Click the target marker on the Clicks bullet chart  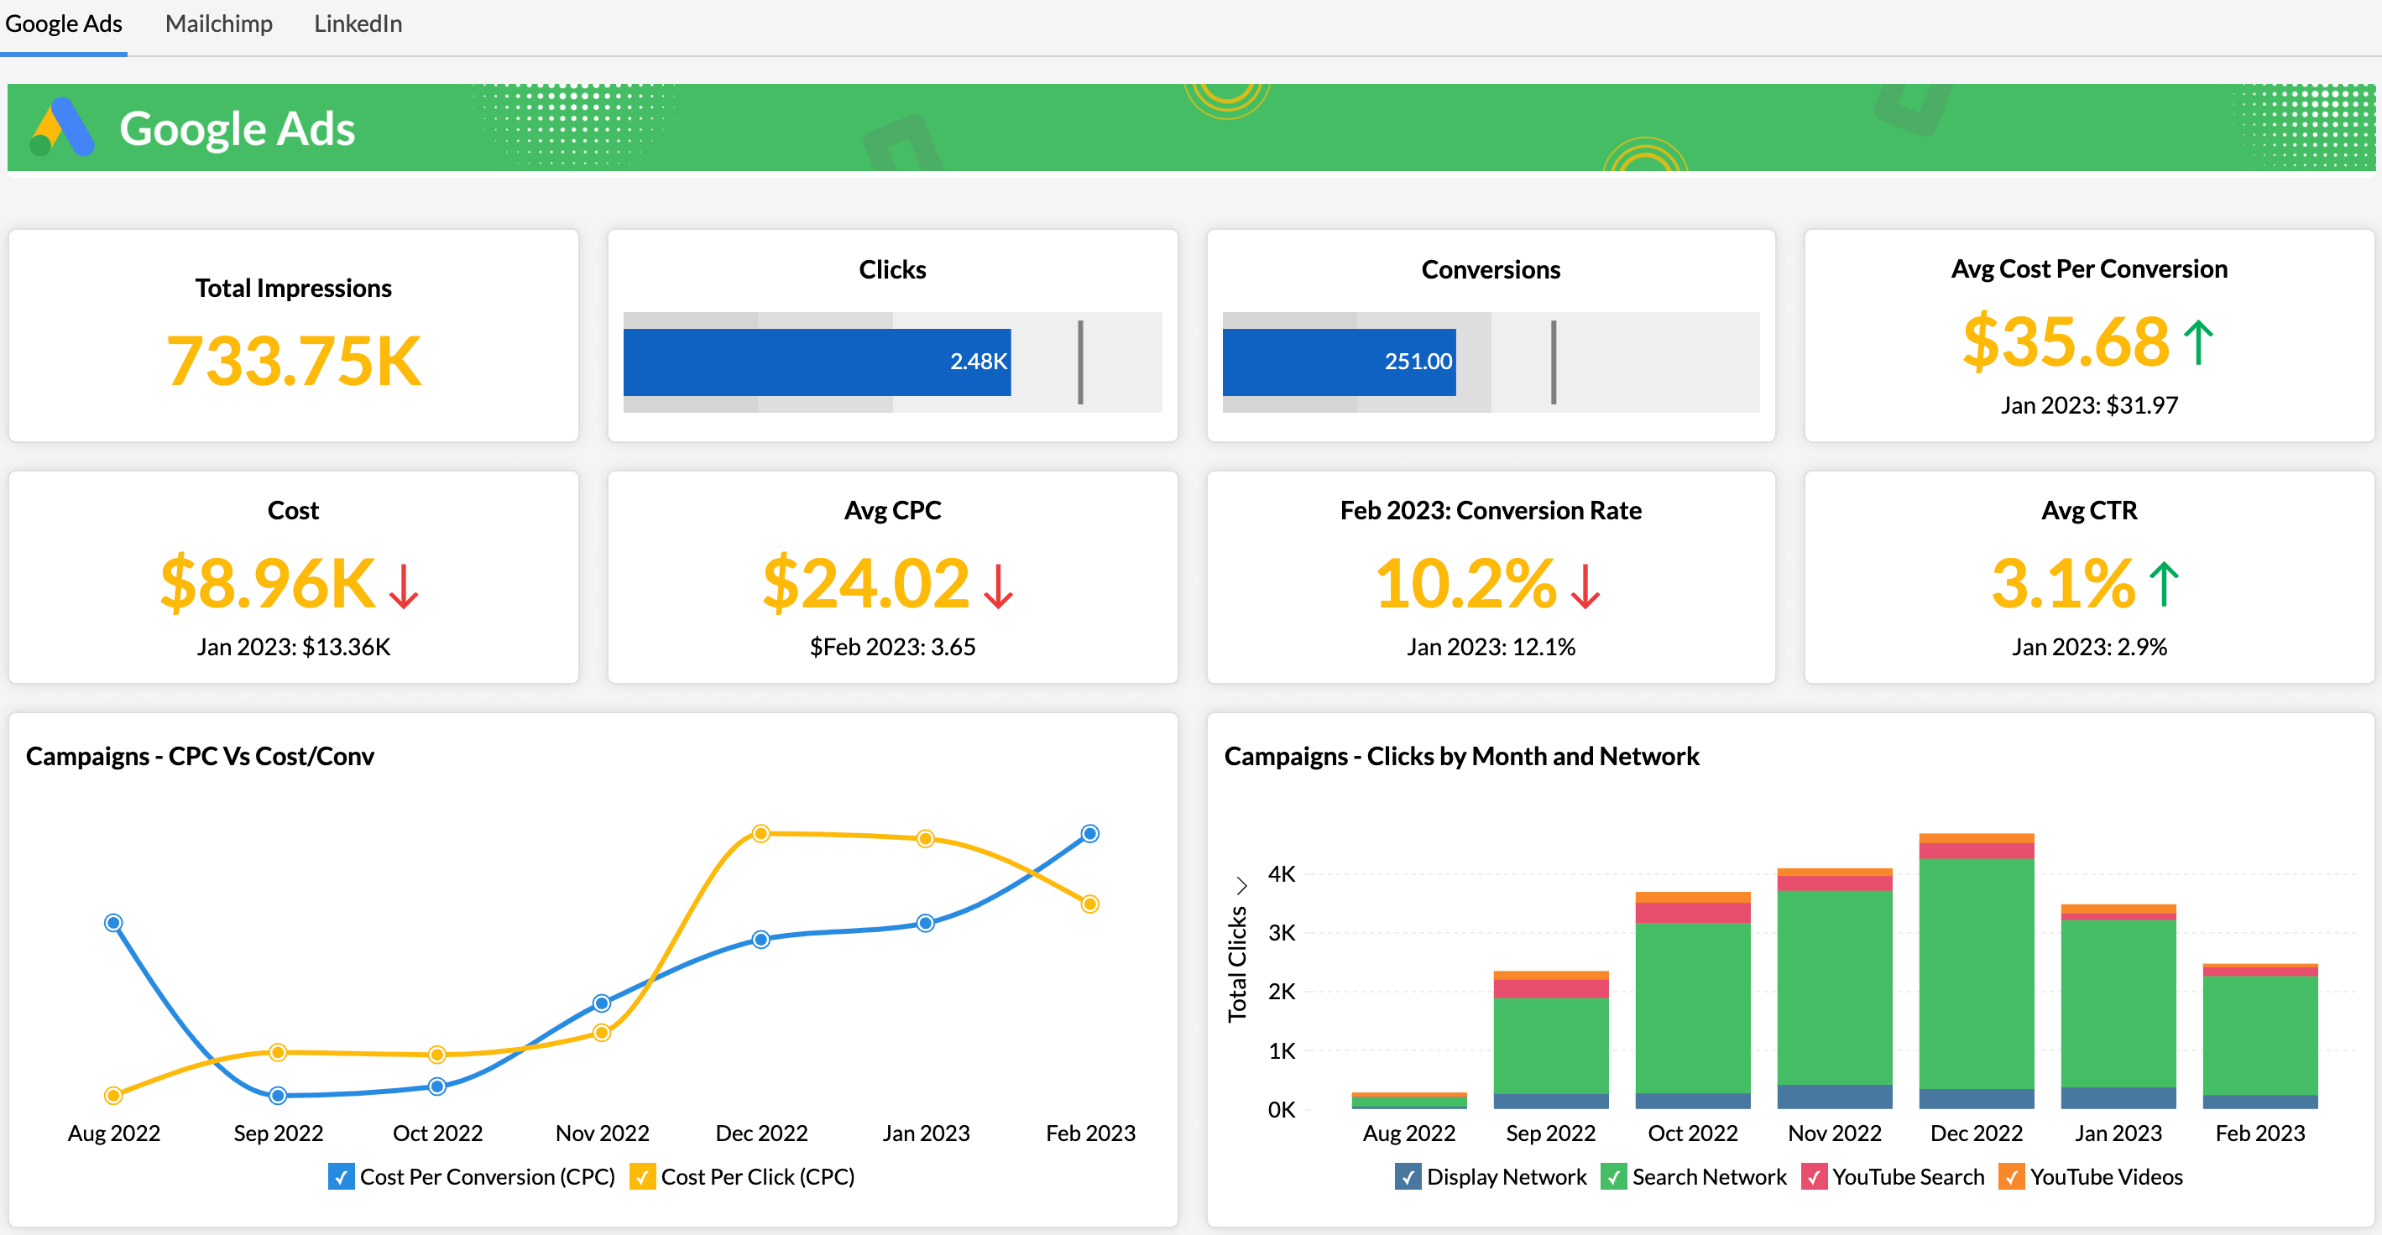1080,362
